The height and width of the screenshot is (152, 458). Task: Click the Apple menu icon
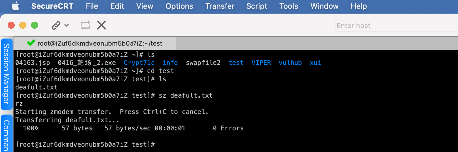point(15,6)
